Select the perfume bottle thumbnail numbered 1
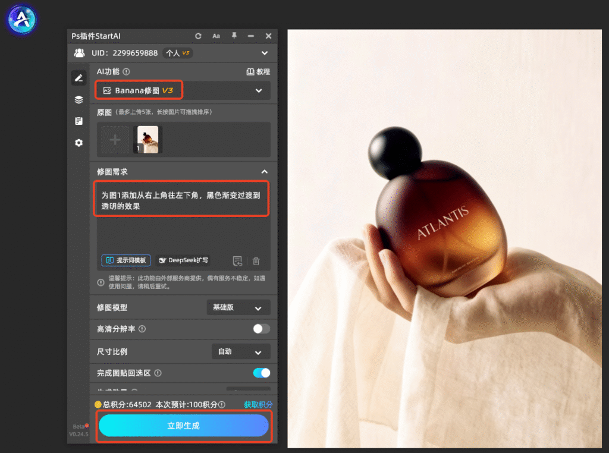This screenshot has width=609, height=453. coord(147,139)
